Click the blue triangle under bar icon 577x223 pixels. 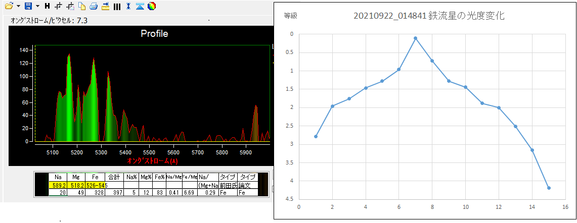pos(140,6)
